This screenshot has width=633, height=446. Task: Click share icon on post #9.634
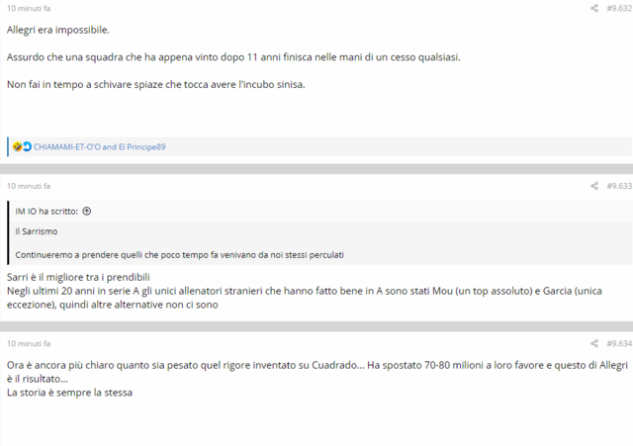(594, 343)
